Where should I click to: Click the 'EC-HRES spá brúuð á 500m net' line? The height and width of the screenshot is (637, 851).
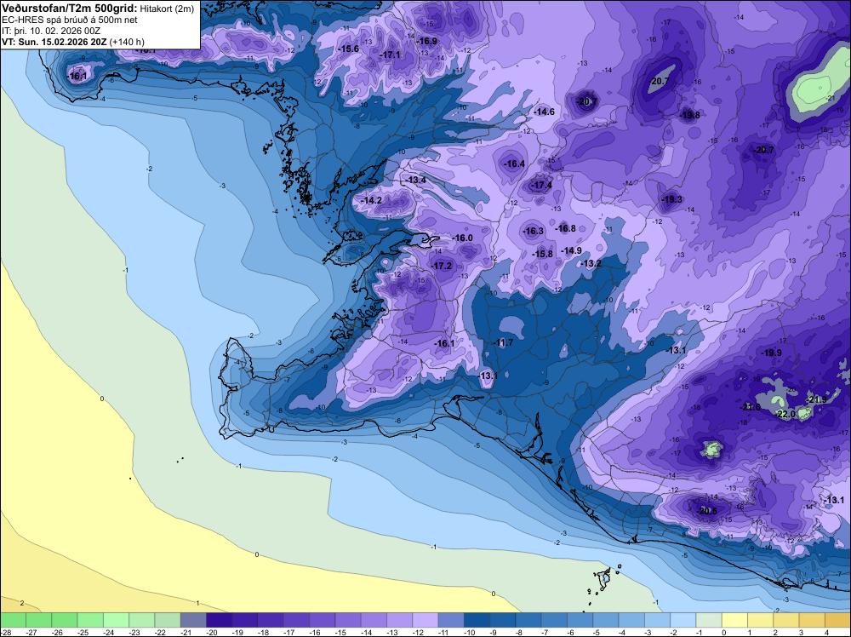point(70,20)
